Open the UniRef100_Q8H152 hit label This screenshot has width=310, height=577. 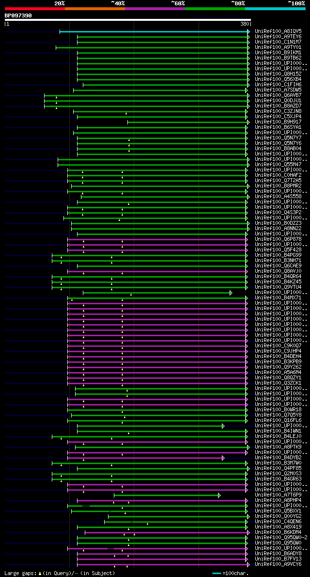click(278, 74)
